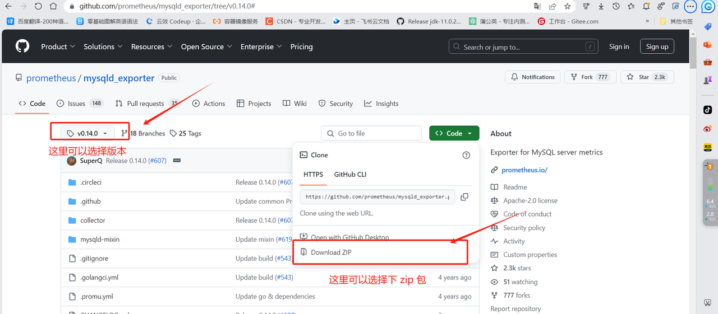The image size is (718, 314).
Task: Click Download ZIP in the Code popup
Action: point(332,252)
